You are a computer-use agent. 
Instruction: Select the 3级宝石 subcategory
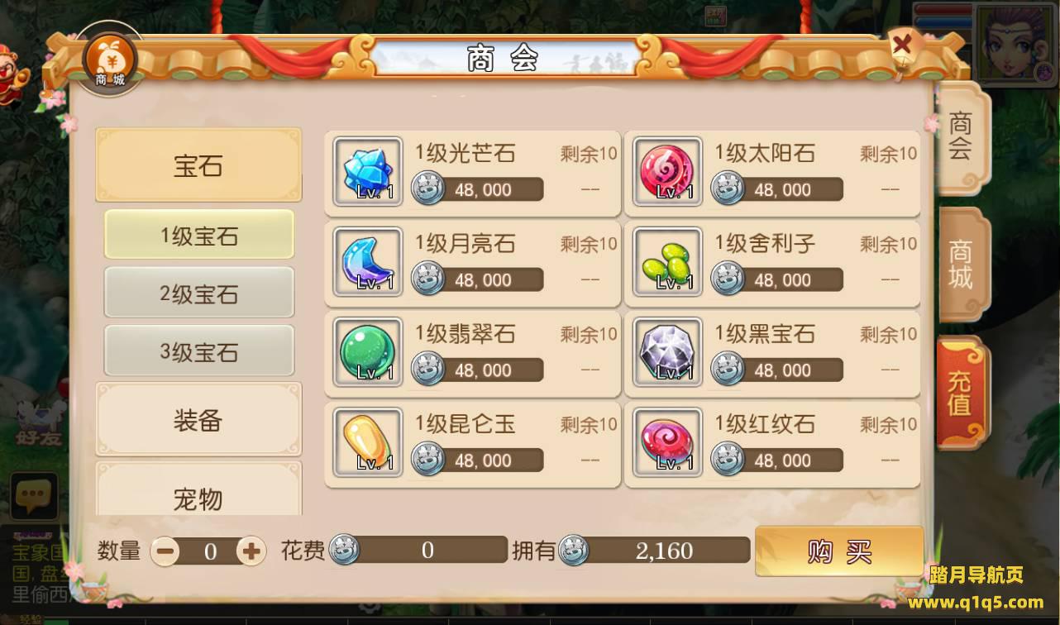pyautogui.click(x=198, y=351)
